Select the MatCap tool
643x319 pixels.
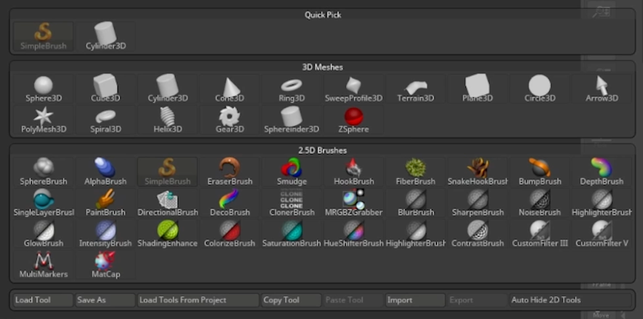pyautogui.click(x=105, y=265)
